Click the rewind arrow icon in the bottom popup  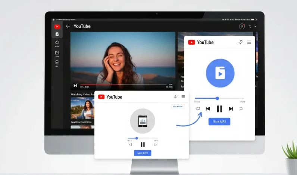(130, 144)
